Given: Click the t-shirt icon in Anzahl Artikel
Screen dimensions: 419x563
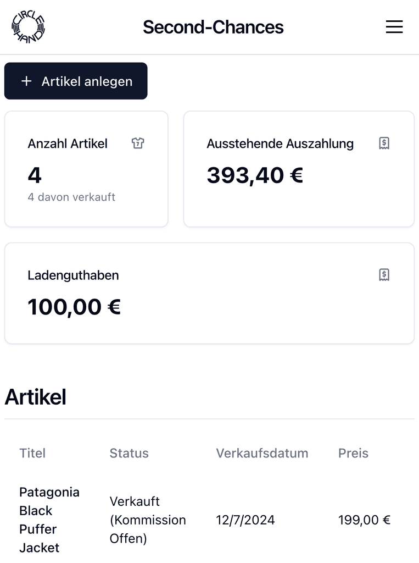Looking at the screenshot, I should click(138, 143).
